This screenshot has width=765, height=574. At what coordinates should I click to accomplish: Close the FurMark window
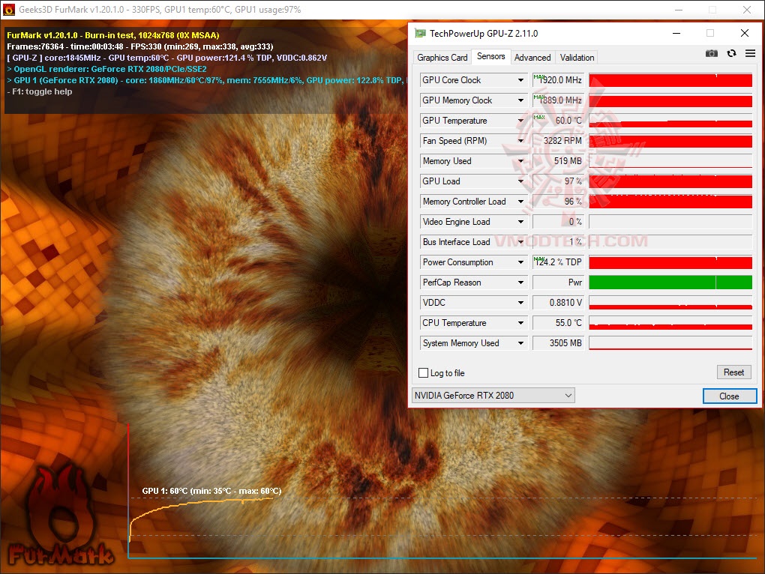click(x=747, y=9)
